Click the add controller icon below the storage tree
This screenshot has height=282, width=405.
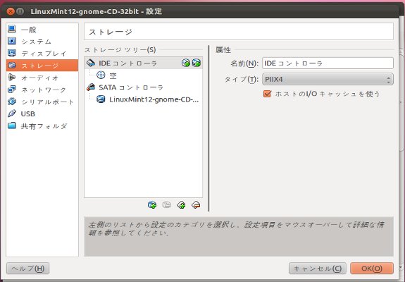[x=181, y=205]
